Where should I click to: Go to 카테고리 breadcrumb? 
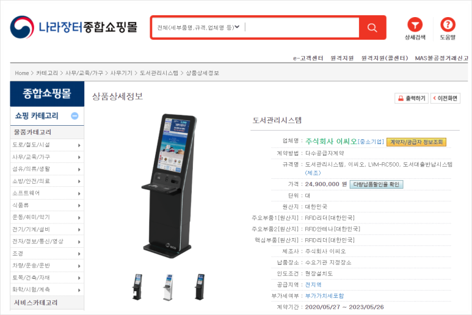pos(47,73)
